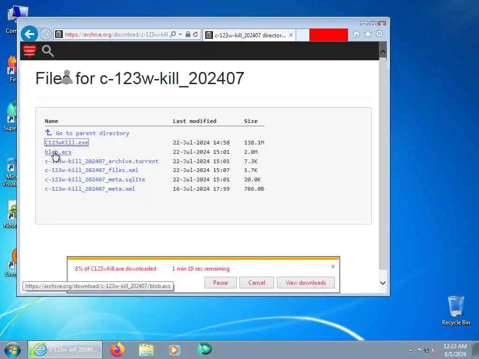Click the 16-Jul-2024 17:59 date
479x359 pixels.
pyautogui.click(x=201, y=189)
